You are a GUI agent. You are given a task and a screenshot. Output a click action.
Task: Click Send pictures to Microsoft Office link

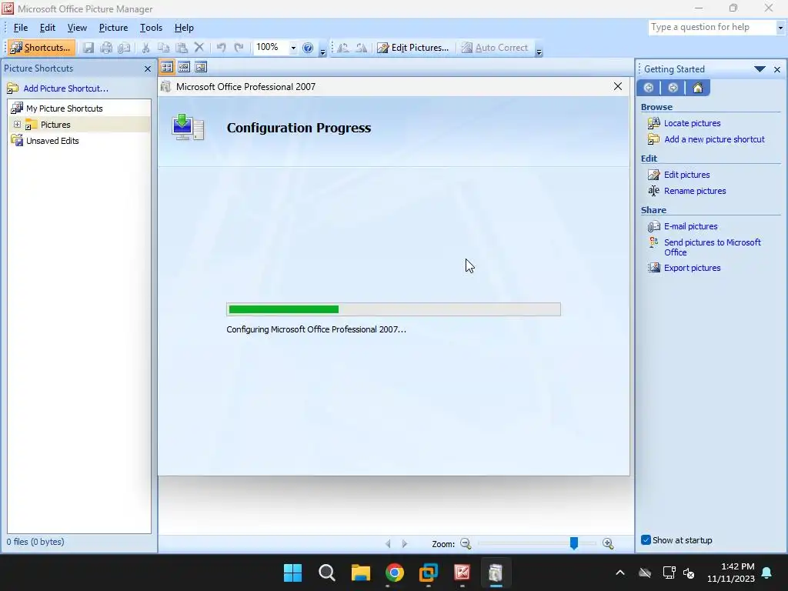coord(712,247)
